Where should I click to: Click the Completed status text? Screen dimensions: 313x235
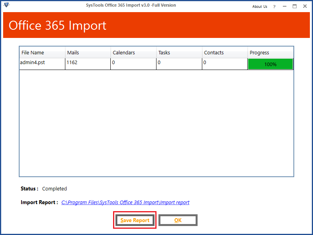(x=54, y=189)
